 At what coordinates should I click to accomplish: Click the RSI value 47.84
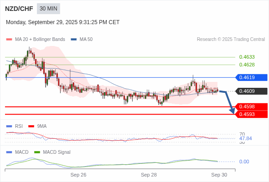point(245,138)
